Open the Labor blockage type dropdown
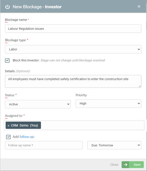The width and height of the screenshot is (147, 171). point(73,49)
